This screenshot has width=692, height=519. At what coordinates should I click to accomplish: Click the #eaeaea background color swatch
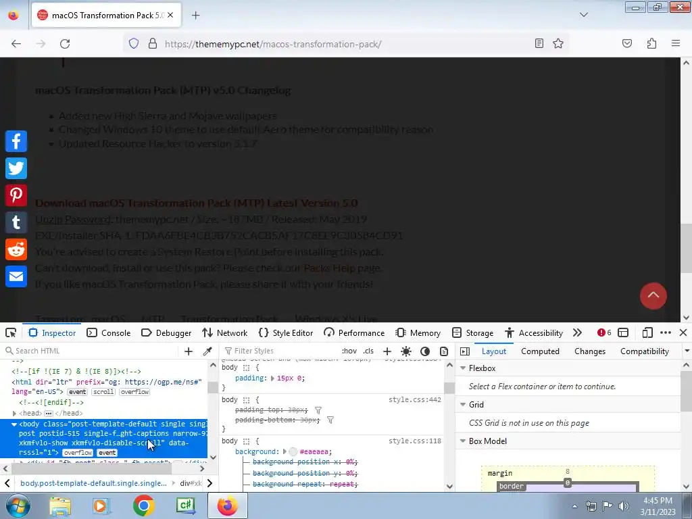point(293,451)
